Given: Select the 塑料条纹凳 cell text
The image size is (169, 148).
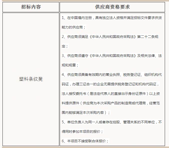Looking at the screenshot, I should (31, 79).
